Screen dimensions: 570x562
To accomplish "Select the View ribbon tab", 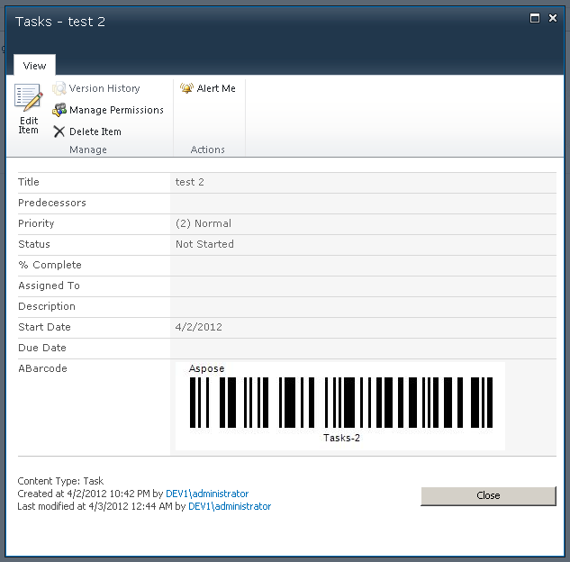I will 35,66.
